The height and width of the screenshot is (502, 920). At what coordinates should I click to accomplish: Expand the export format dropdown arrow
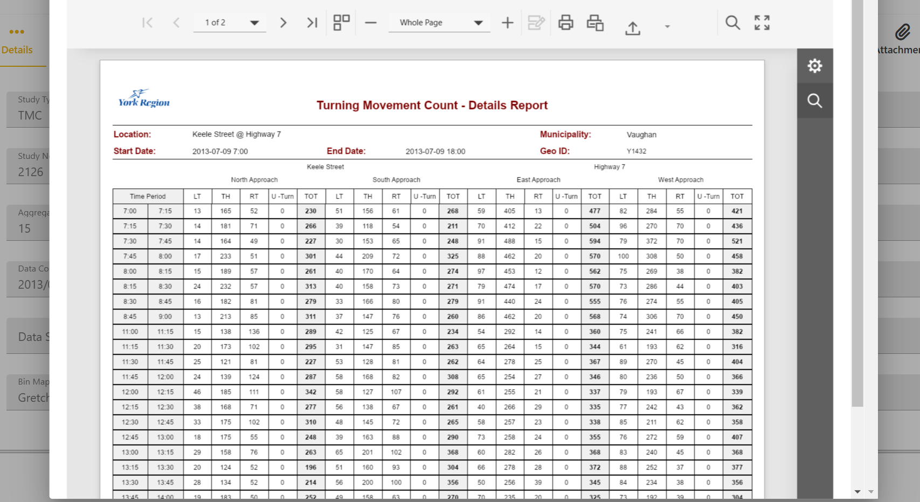(x=667, y=26)
